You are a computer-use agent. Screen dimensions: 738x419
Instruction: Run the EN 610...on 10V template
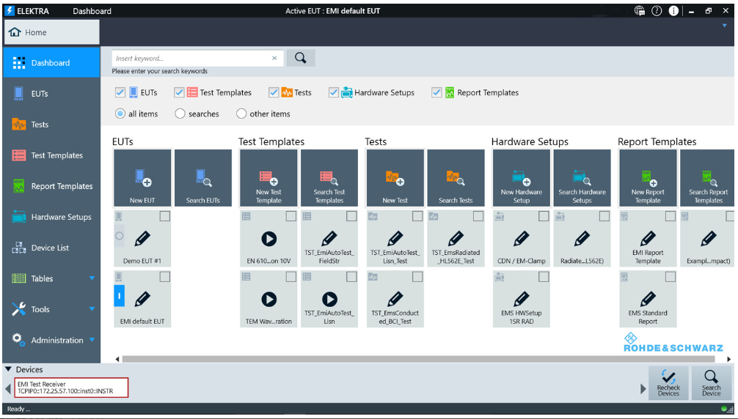coord(268,239)
